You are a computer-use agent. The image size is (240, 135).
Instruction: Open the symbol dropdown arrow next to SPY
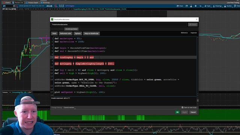pyautogui.click(x=14, y=6)
